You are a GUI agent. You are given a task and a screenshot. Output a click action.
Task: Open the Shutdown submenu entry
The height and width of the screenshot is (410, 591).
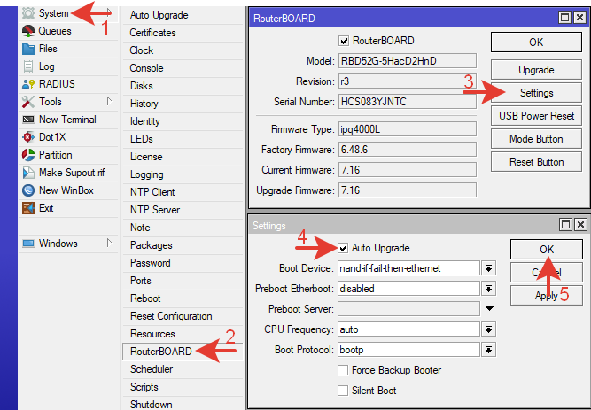[x=183, y=403]
